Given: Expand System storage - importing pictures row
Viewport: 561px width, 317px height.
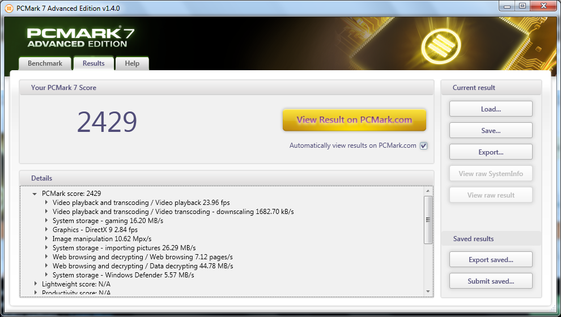Looking at the screenshot, I should pos(46,248).
